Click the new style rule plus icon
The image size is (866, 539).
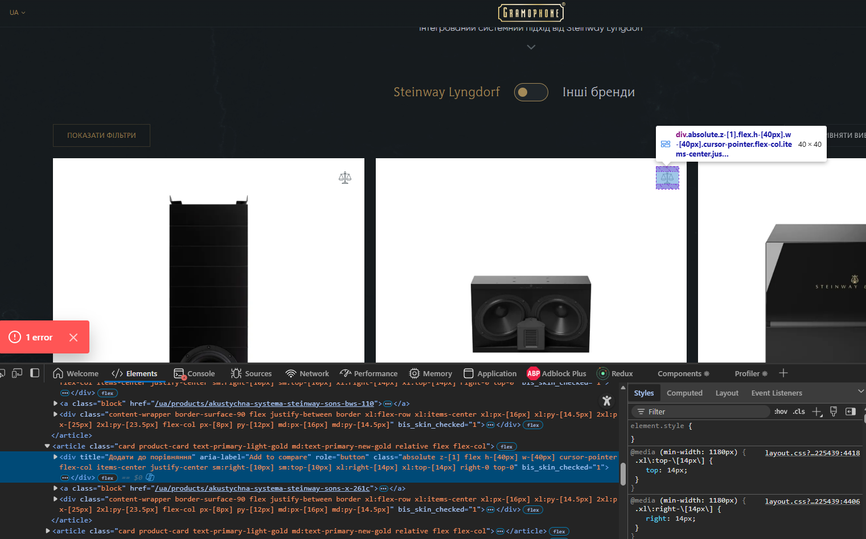(817, 412)
